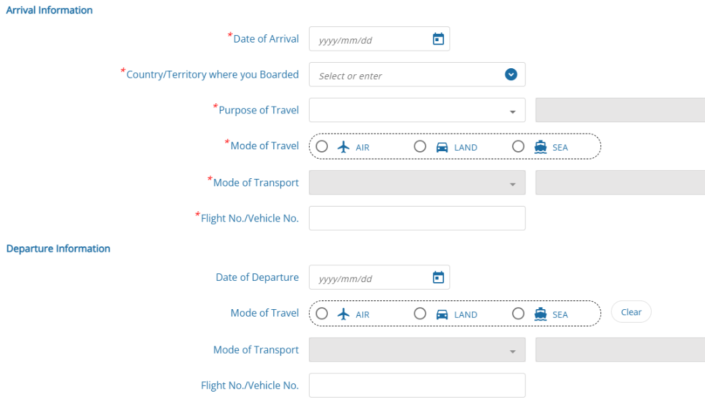Select the LAND radio button for arrival

(420, 146)
